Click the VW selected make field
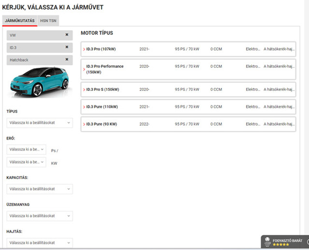Image resolution: width=309 pixels, height=250 pixels. coord(40,35)
